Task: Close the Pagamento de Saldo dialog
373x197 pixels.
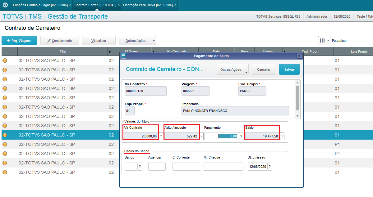Action: click(x=299, y=56)
